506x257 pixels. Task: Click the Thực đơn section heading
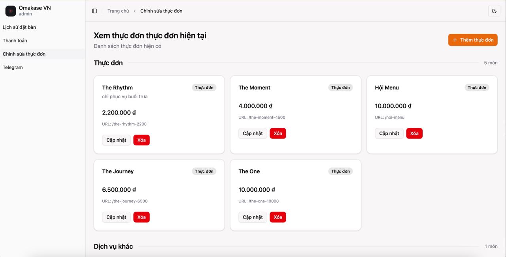coord(108,63)
